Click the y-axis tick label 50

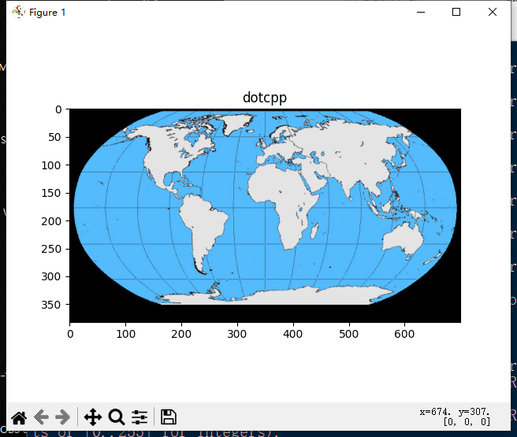pyautogui.click(x=54, y=137)
